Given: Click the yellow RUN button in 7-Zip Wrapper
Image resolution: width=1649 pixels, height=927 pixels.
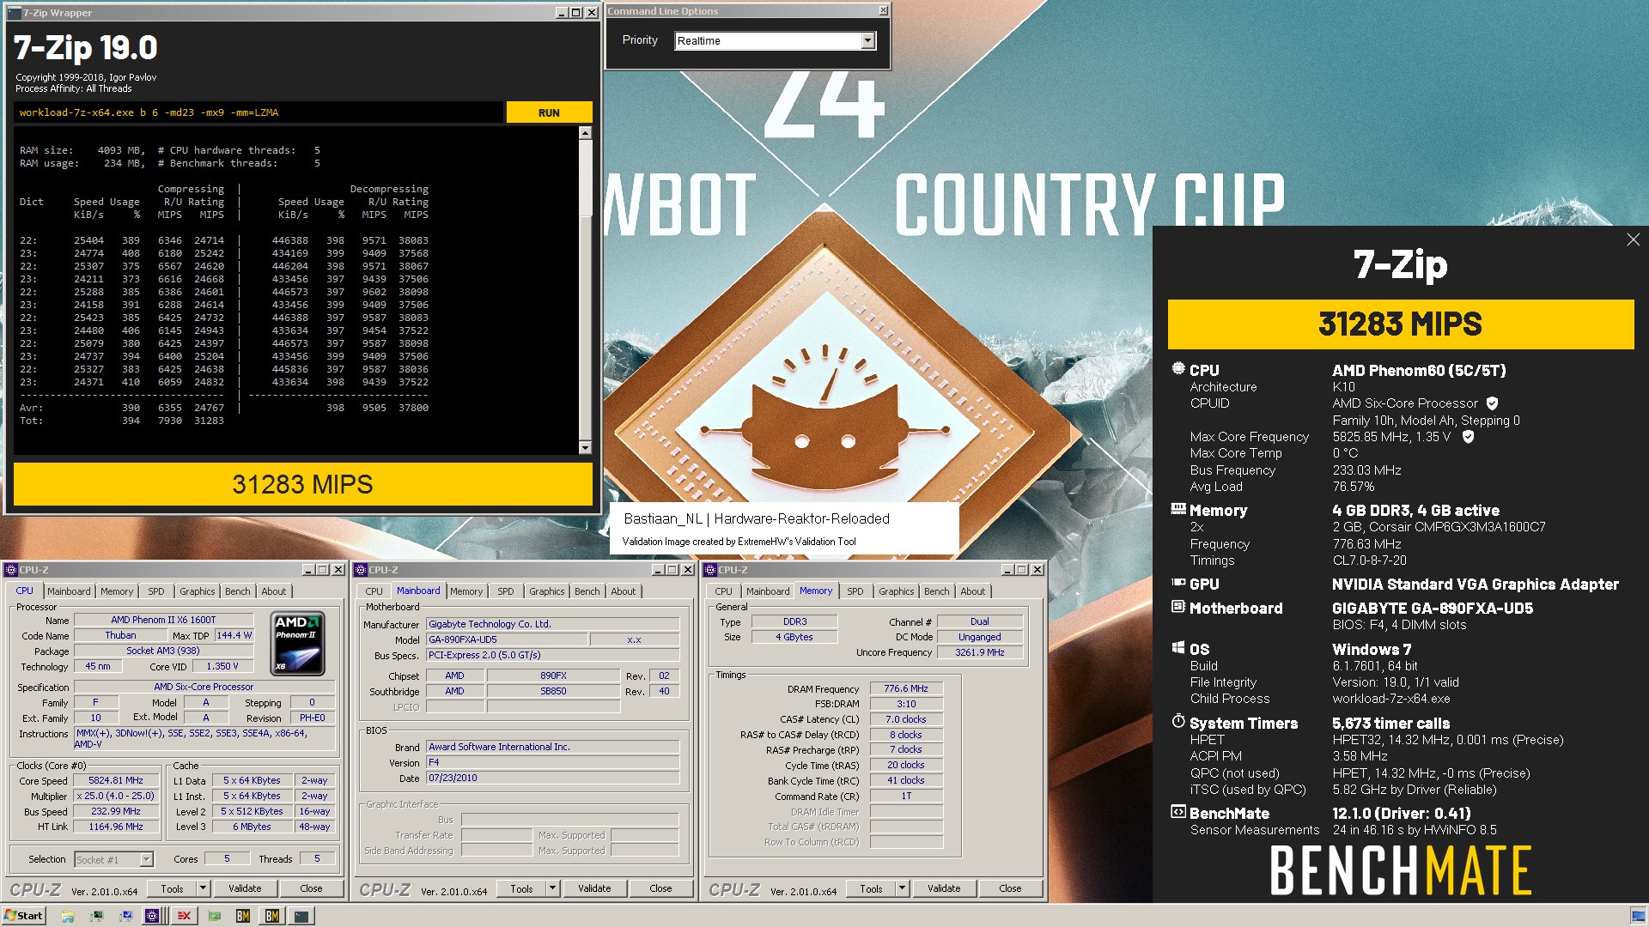Looking at the screenshot, I should 549,112.
